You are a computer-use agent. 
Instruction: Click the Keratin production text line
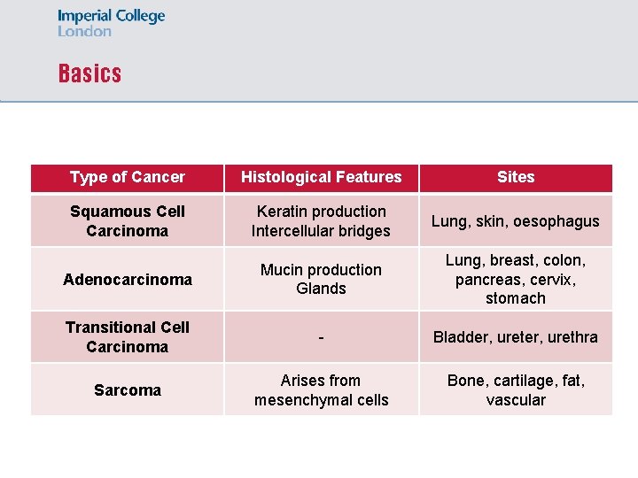[322, 212]
